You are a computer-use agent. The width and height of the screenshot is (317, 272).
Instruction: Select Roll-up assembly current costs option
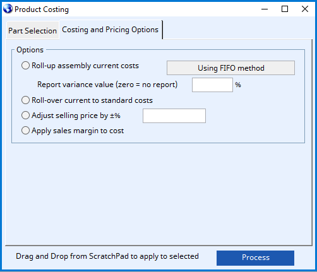pyautogui.click(x=25, y=66)
